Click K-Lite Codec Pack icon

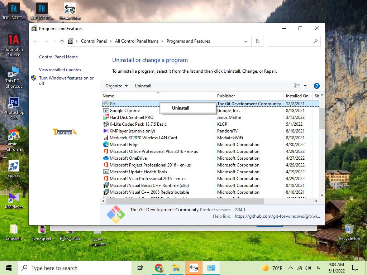[106, 124]
